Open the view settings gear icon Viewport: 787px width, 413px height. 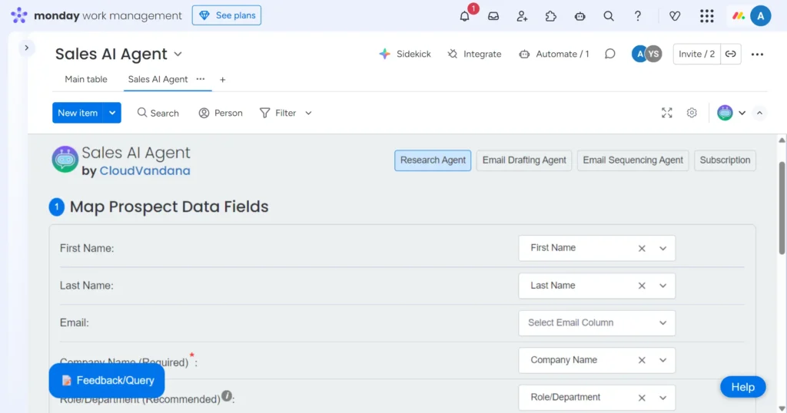point(692,113)
